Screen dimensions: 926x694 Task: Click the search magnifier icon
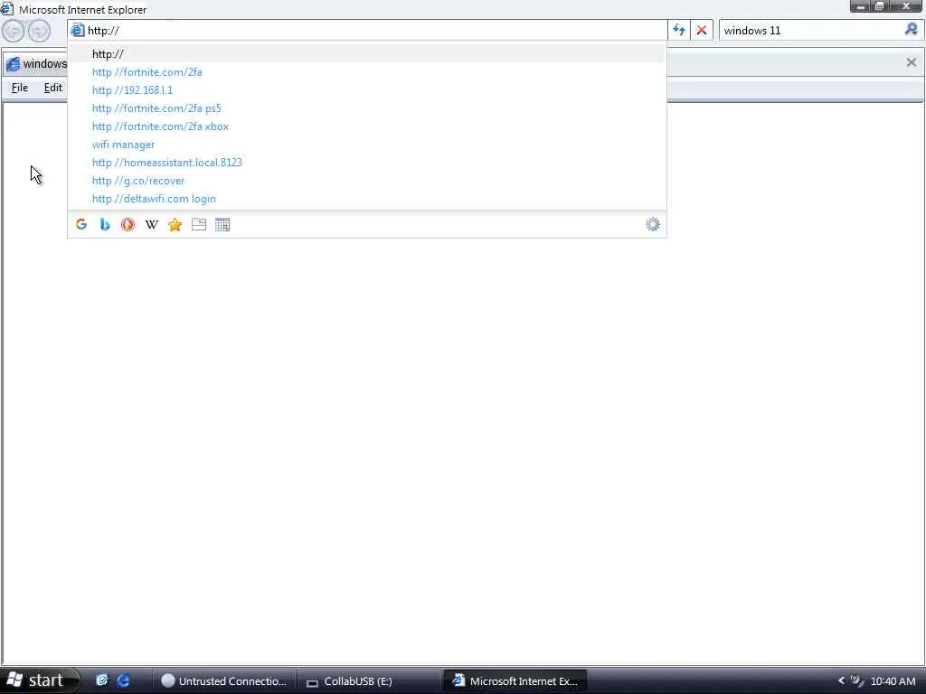click(912, 30)
